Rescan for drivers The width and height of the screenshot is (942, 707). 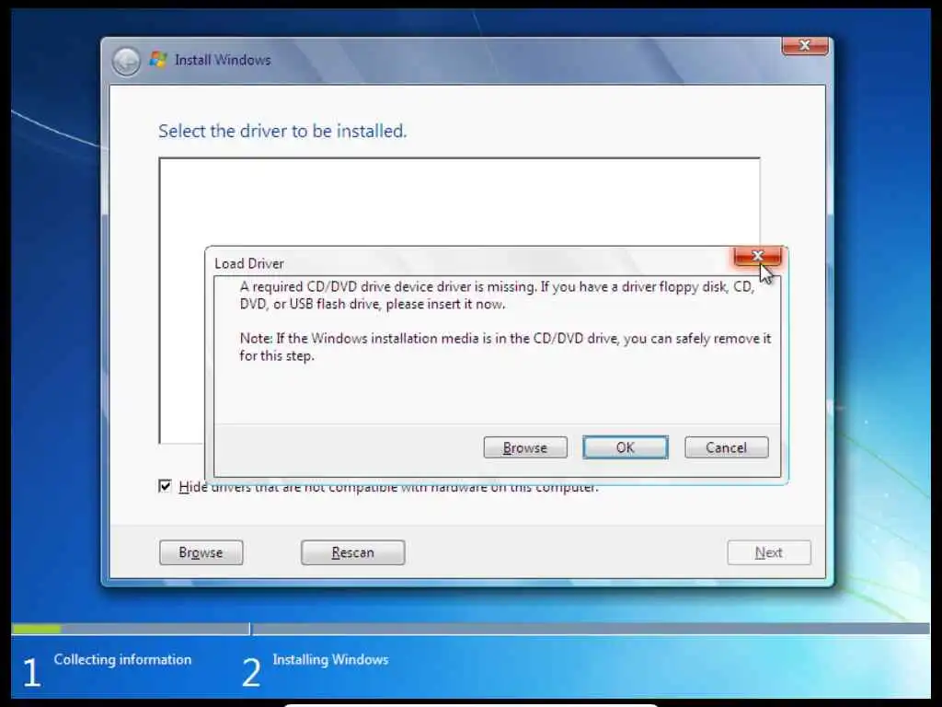click(352, 552)
